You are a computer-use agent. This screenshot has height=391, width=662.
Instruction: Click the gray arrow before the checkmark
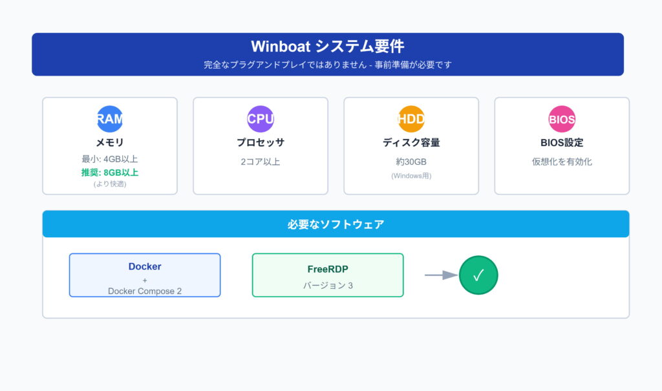point(441,275)
